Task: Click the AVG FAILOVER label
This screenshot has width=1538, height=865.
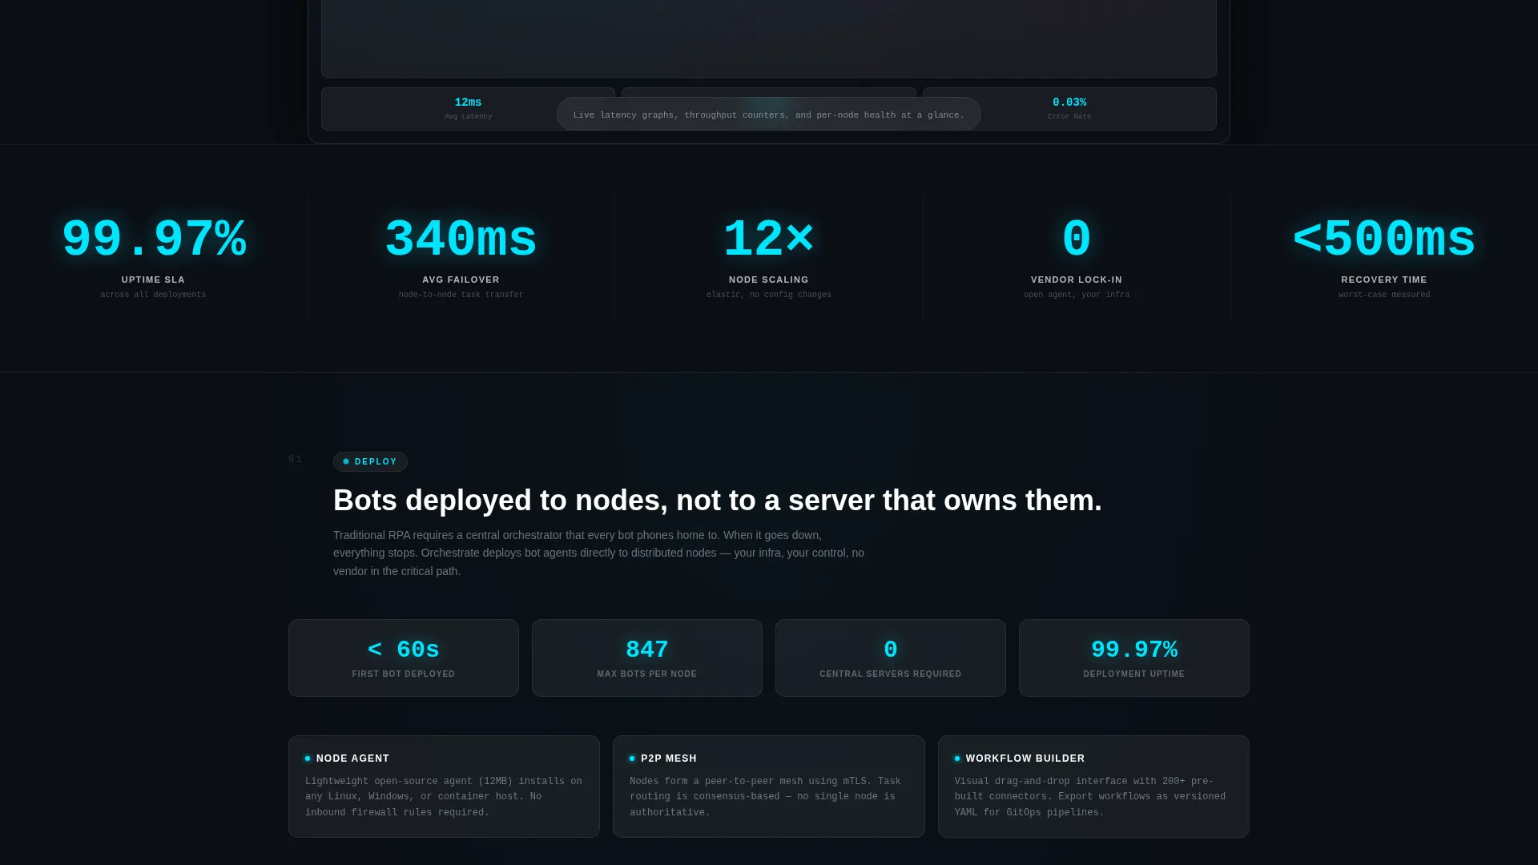Action: click(461, 280)
